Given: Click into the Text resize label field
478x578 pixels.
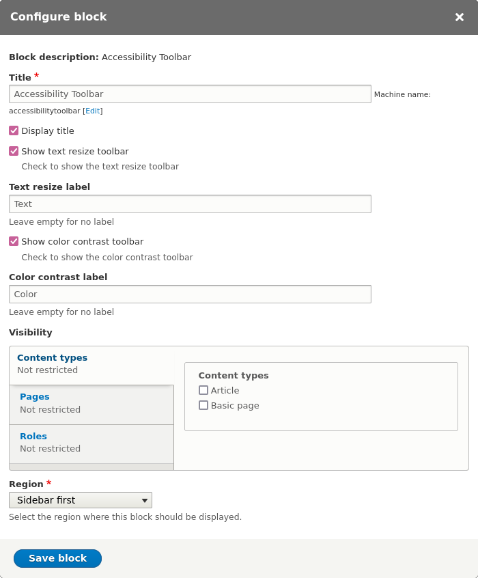Looking at the screenshot, I should pos(190,204).
